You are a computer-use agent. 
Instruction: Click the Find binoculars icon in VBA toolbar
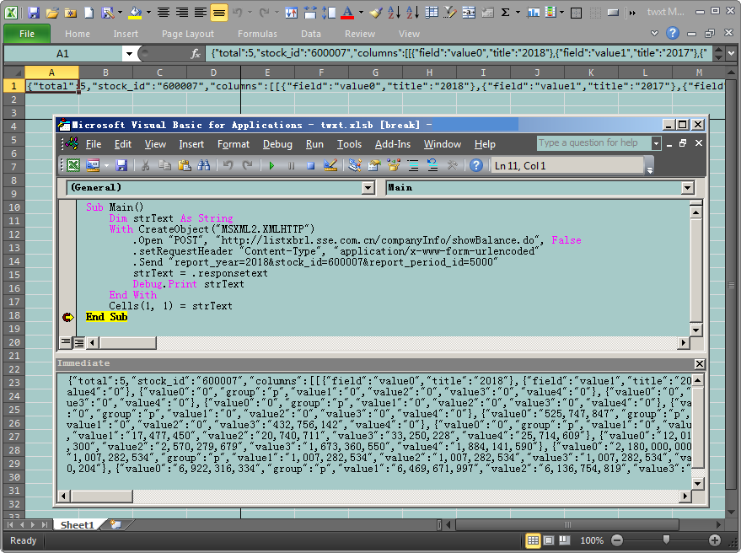(x=203, y=166)
